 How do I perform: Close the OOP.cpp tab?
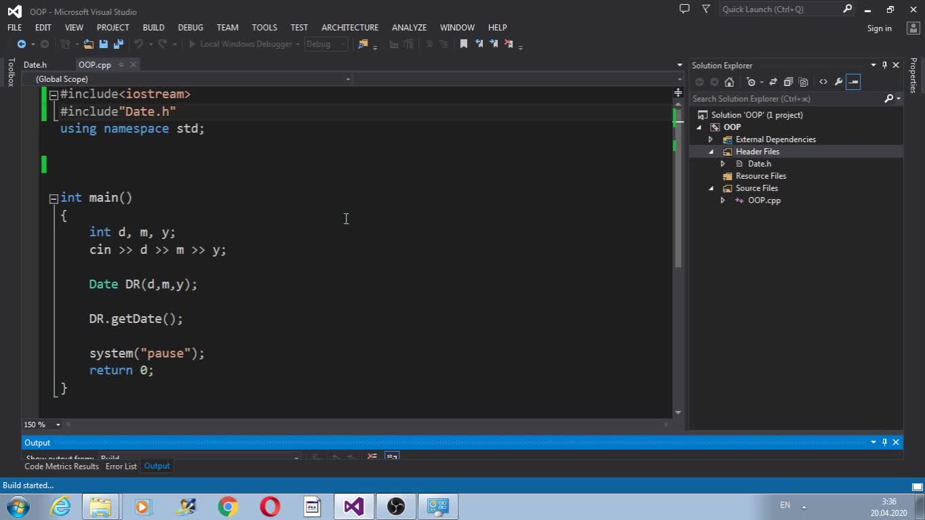coord(133,64)
